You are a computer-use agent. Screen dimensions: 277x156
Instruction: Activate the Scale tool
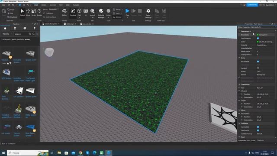[x=34, y=13]
